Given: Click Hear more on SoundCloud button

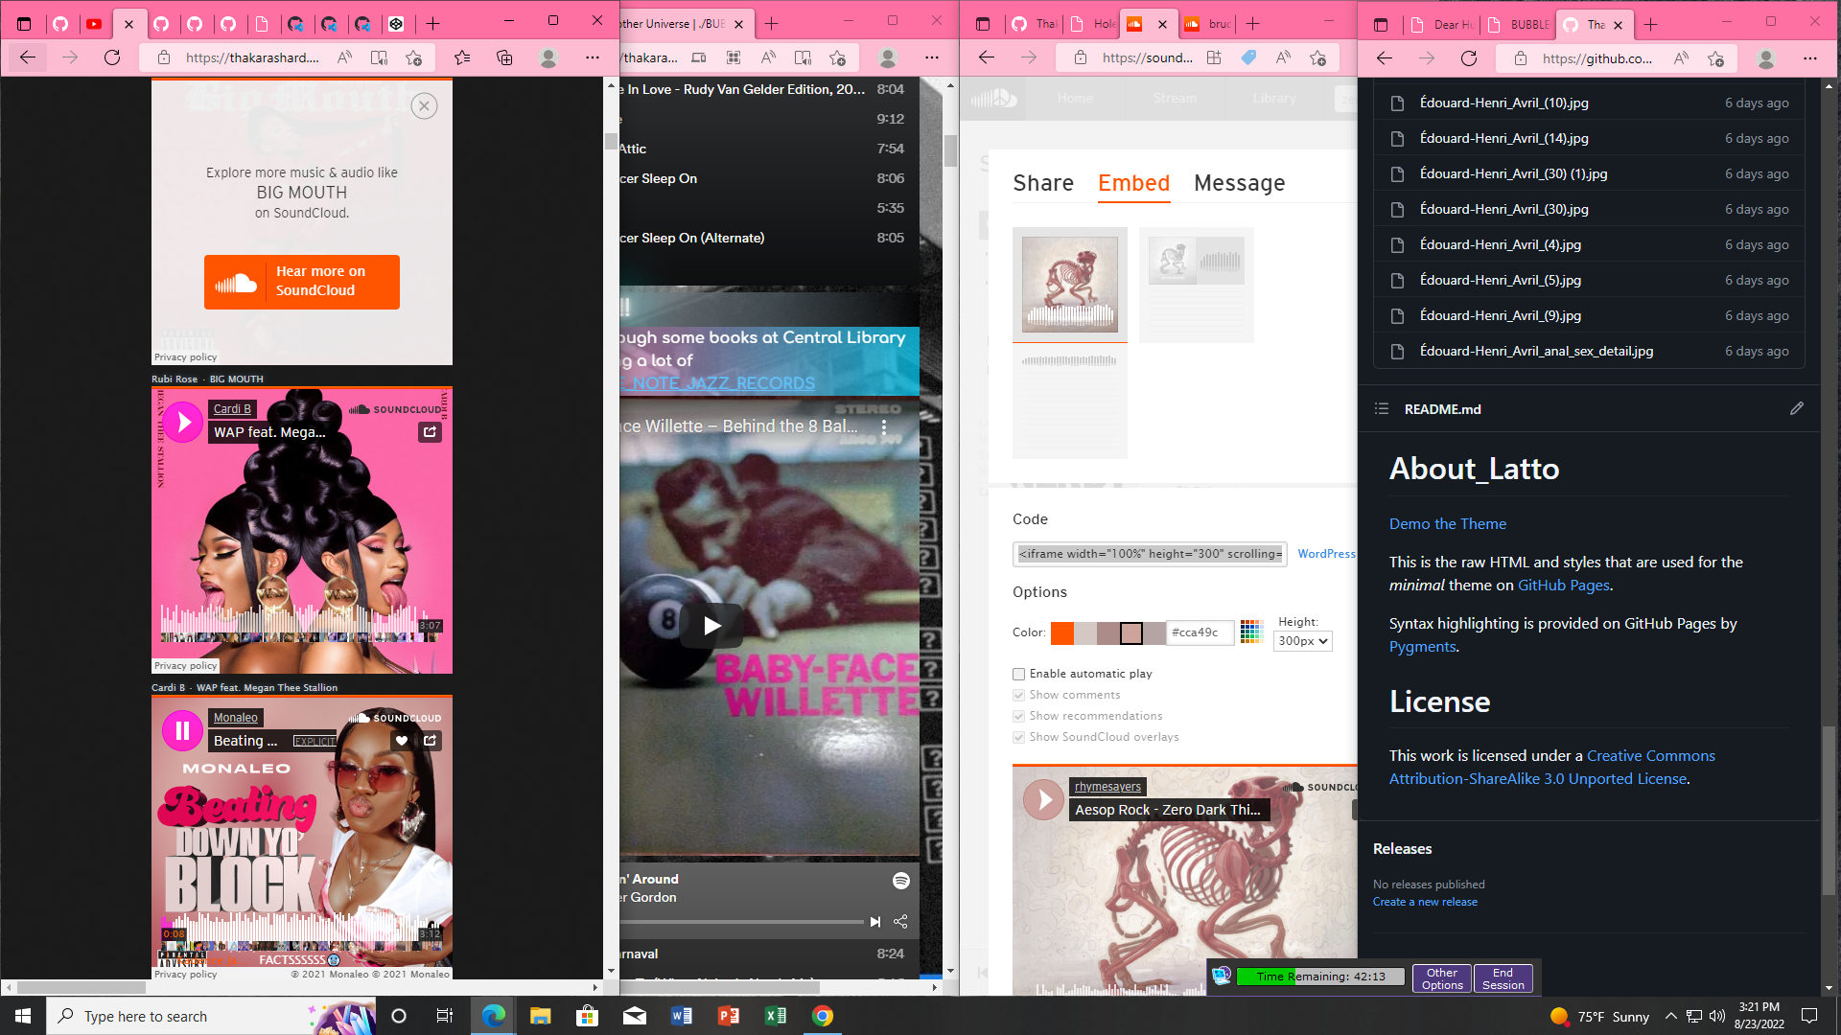Looking at the screenshot, I should click(302, 282).
